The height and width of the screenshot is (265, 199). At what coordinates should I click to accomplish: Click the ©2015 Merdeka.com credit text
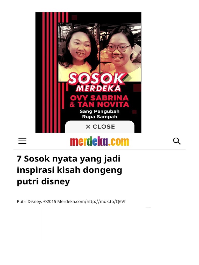tap(64, 201)
